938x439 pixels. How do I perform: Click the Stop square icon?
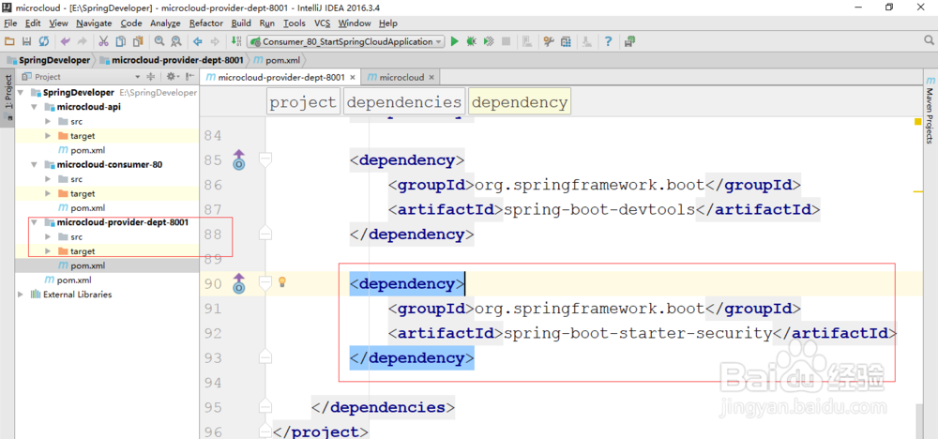pyautogui.click(x=507, y=41)
